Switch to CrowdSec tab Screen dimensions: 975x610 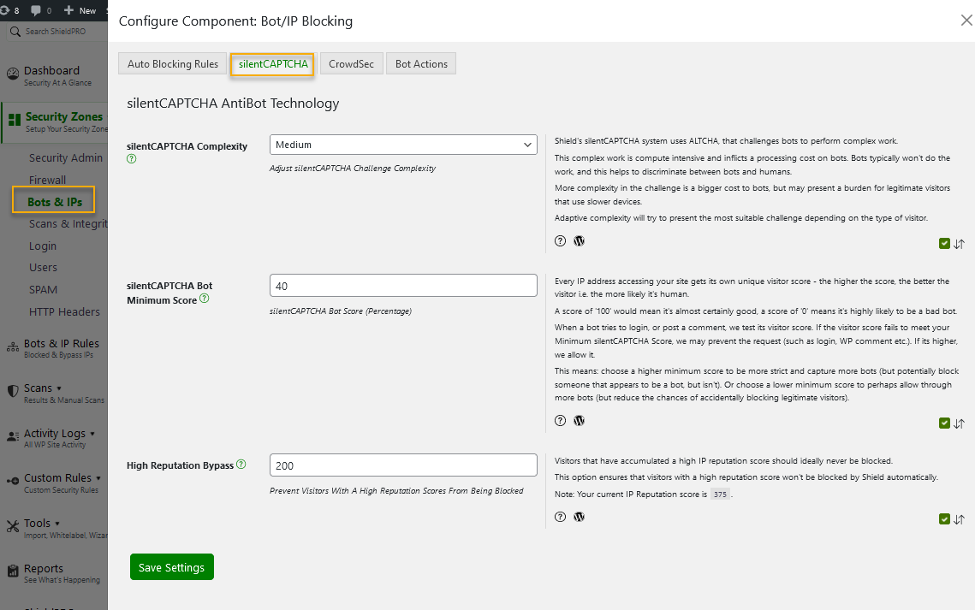coord(351,64)
